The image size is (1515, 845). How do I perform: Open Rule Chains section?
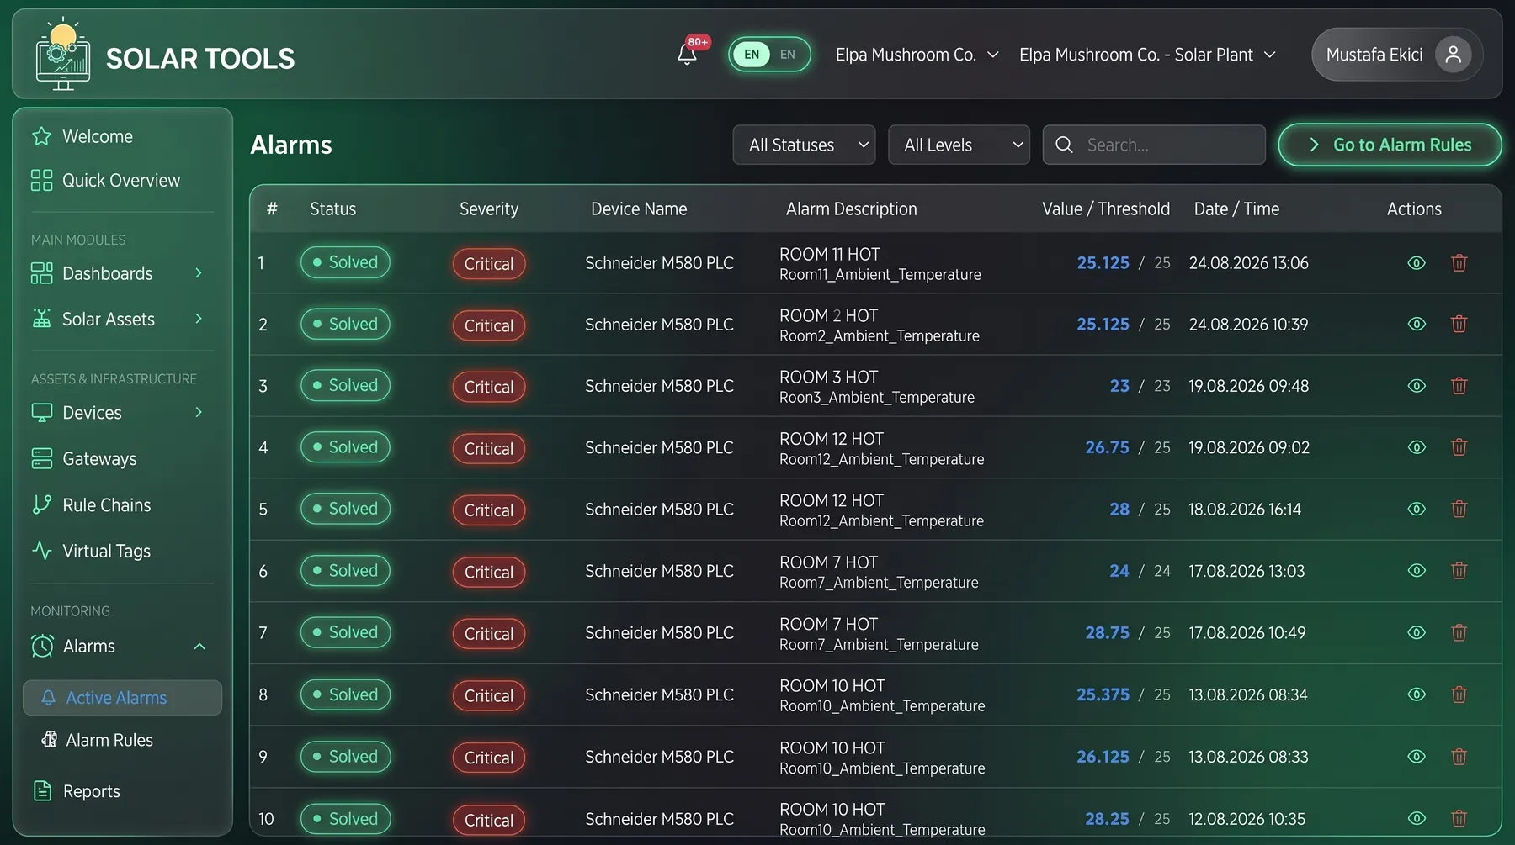107,504
